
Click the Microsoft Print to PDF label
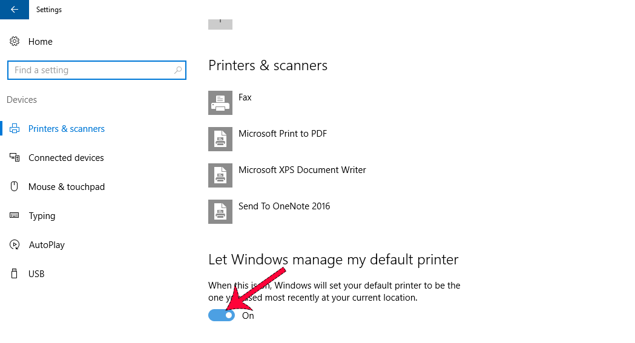pyautogui.click(x=283, y=134)
